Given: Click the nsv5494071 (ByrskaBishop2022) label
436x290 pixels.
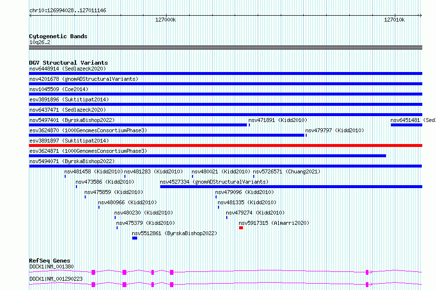Looking at the screenshot, I should coord(72,161).
